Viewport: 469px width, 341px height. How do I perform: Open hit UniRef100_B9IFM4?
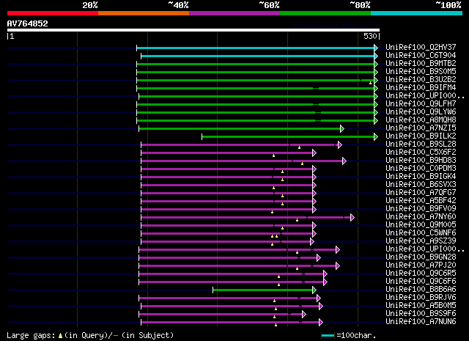tap(421, 87)
